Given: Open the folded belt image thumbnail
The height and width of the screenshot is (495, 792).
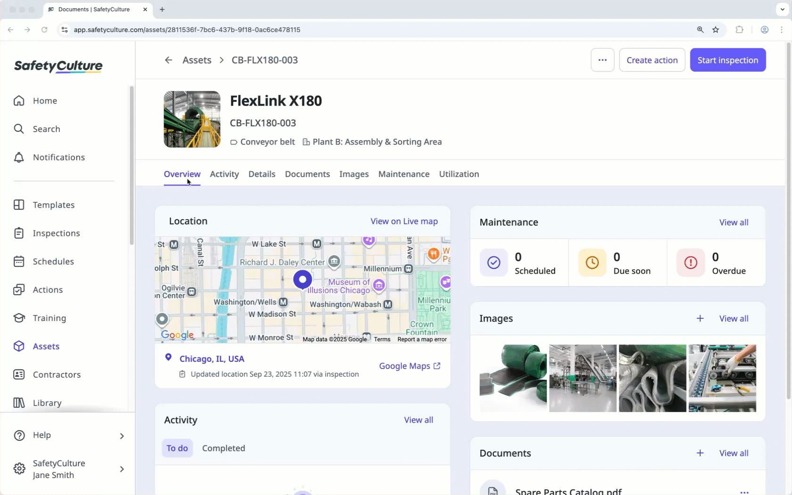Looking at the screenshot, I should click(x=652, y=378).
